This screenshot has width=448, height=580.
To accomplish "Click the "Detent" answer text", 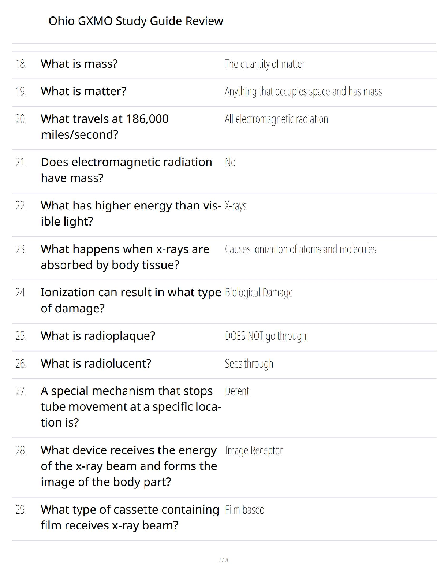I will click(237, 391).
